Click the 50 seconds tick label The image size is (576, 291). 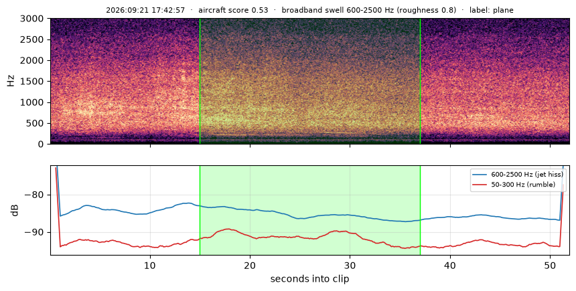[x=550, y=265]
